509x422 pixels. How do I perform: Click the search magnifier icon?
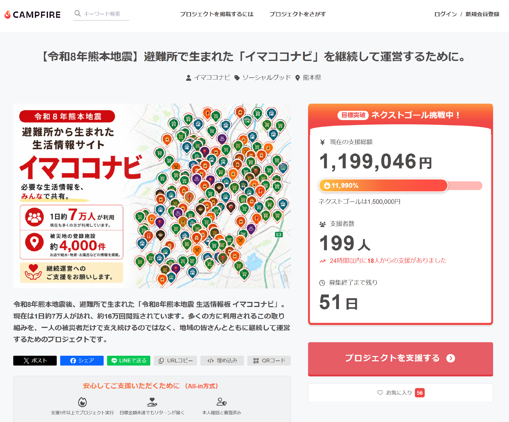[77, 14]
